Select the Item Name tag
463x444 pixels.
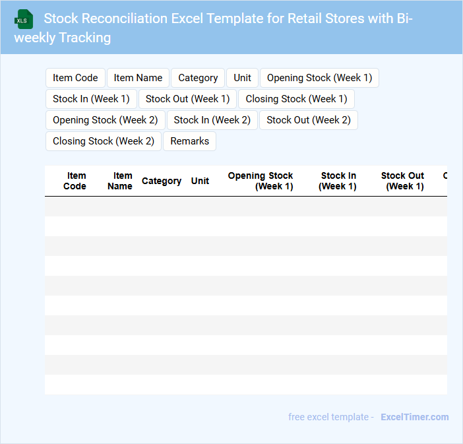(138, 78)
